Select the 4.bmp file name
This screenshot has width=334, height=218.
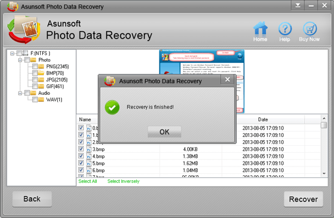tap(98, 157)
